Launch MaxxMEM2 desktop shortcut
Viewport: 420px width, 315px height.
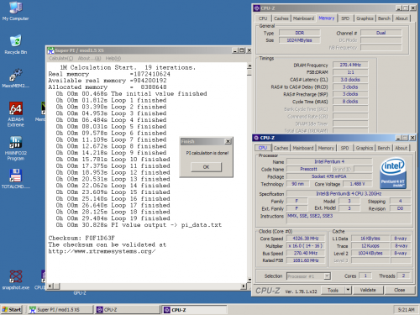(15, 78)
